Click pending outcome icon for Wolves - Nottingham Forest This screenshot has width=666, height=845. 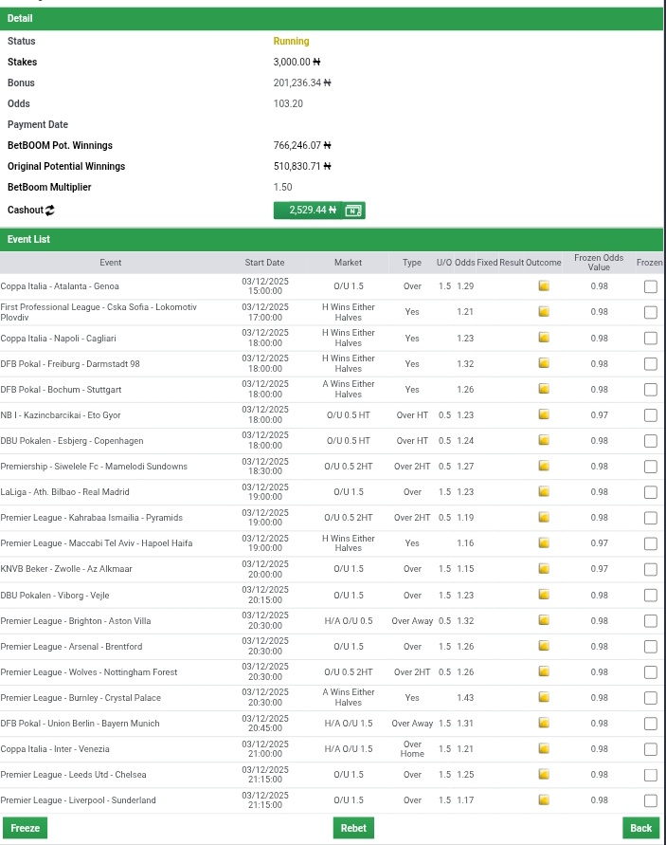[x=544, y=671]
